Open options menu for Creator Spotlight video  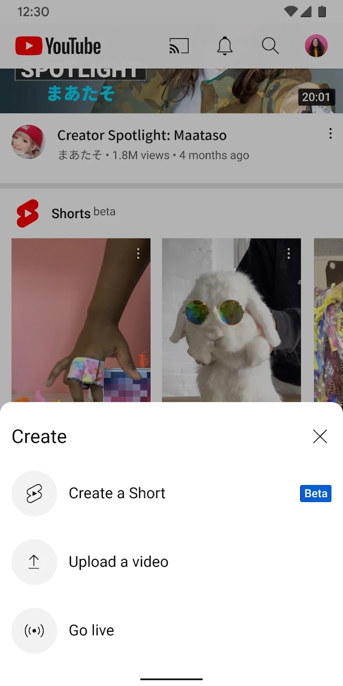pos(330,134)
